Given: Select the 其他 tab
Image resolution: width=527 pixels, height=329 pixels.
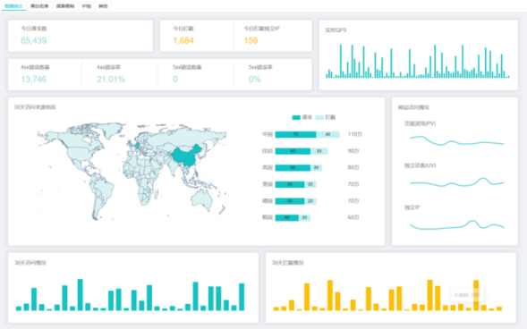Looking at the screenshot, I should pos(103,6).
